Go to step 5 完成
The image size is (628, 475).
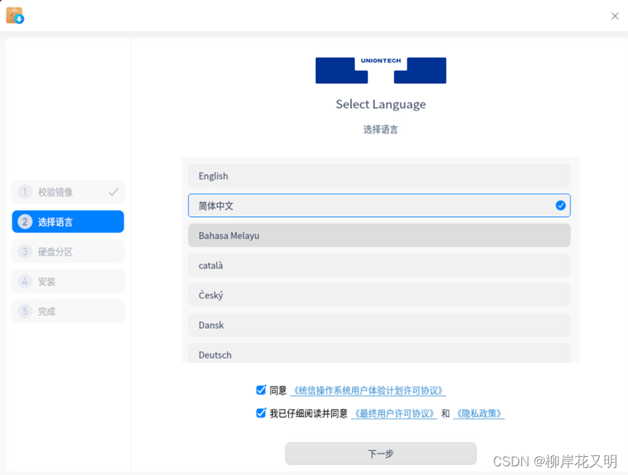(68, 311)
